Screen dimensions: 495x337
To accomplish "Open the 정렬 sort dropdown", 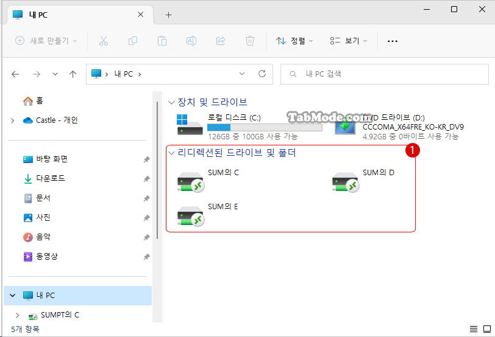I will (x=294, y=41).
